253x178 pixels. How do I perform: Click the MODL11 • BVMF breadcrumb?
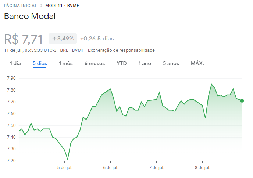pos(62,6)
